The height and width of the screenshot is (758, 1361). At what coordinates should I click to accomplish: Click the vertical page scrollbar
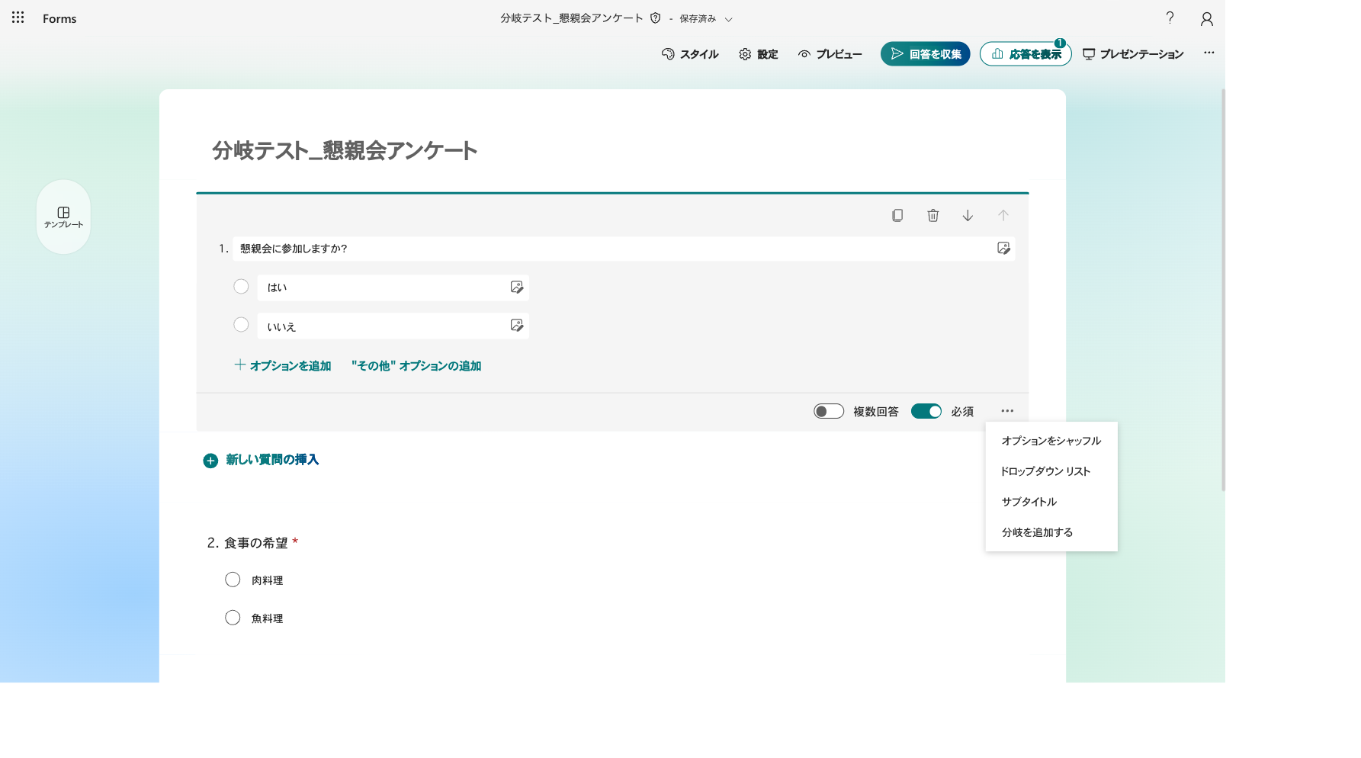(x=1223, y=290)
